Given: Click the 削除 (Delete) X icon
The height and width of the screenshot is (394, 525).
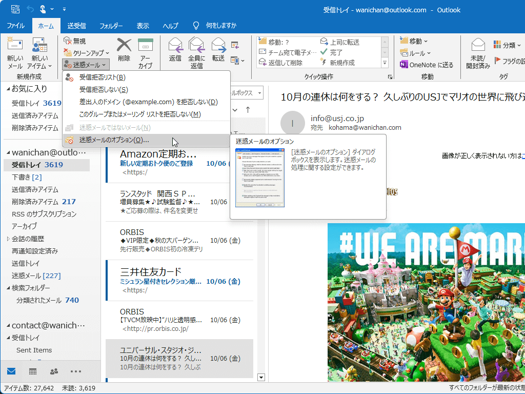Looking at the screenshot, I should coord(124,45).
